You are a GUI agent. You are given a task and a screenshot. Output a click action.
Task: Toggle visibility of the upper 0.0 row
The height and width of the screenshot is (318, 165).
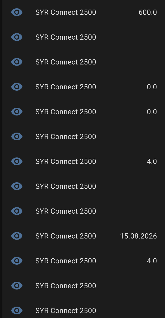[x=17, y=87]
